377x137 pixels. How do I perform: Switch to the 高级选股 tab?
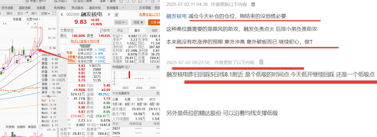pyautogui.click(x=25, y=7)
